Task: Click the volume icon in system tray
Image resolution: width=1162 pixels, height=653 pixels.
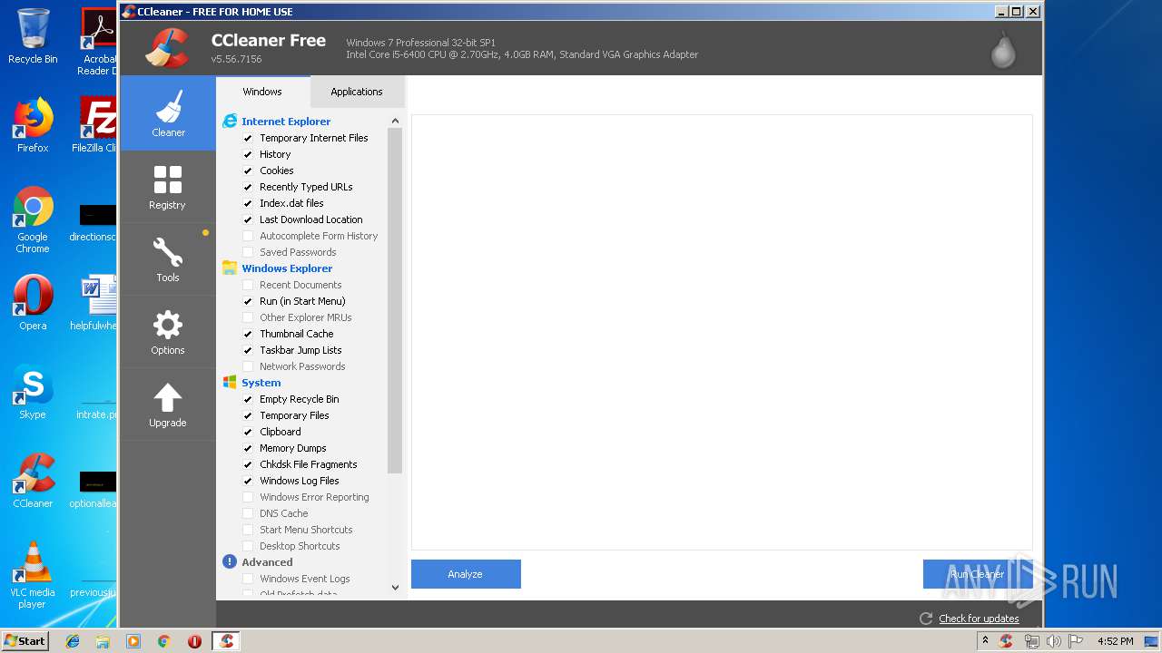Action: coord(1054,641)
